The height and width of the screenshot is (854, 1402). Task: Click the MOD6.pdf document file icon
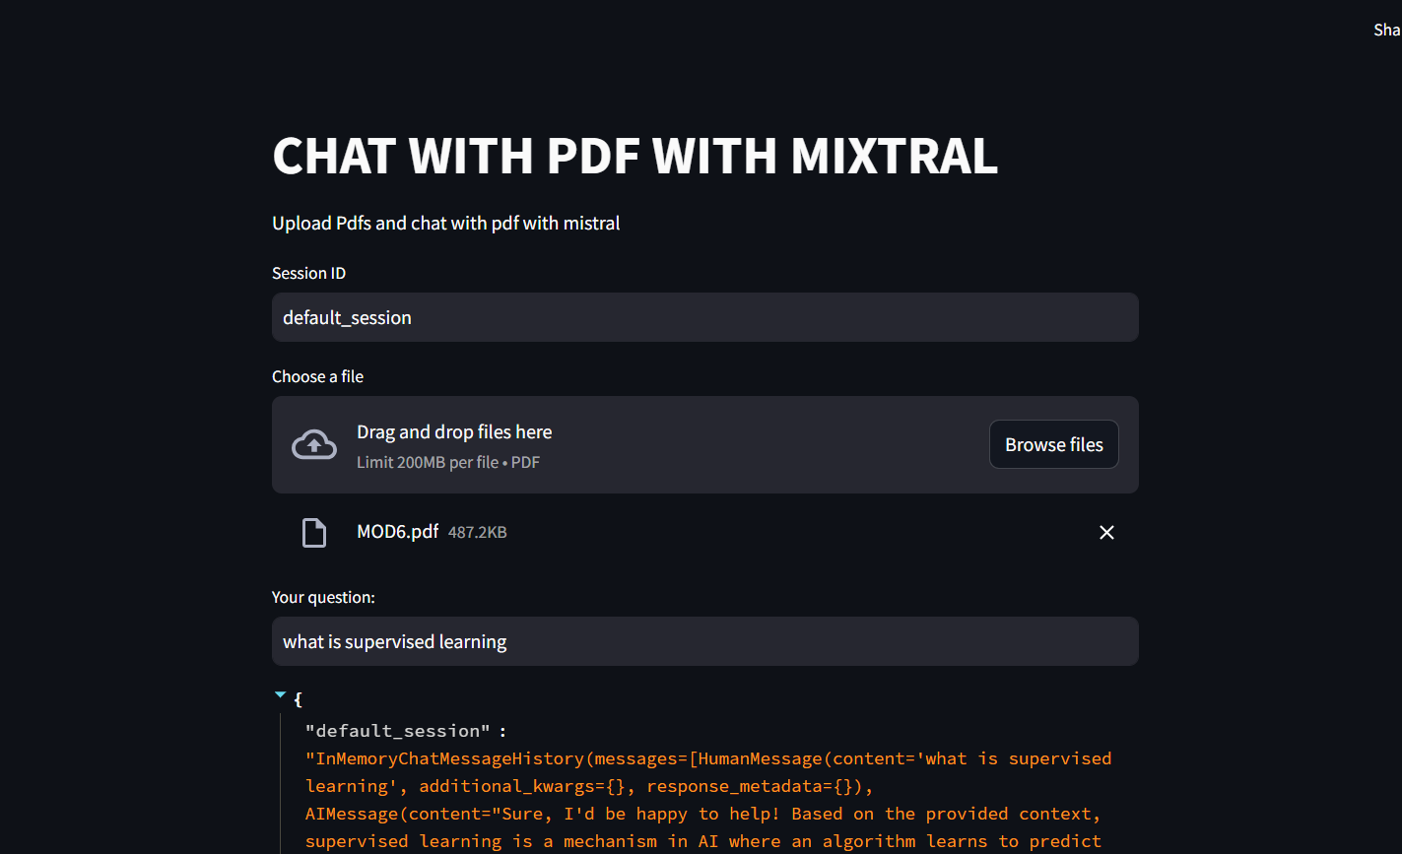[x=313, y=533]
